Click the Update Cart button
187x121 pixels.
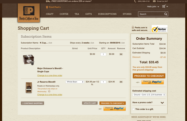(x=90, y=103)
